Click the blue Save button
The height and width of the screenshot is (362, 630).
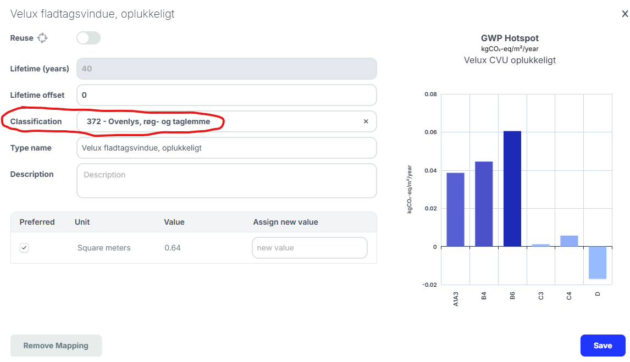pos(603,346)
